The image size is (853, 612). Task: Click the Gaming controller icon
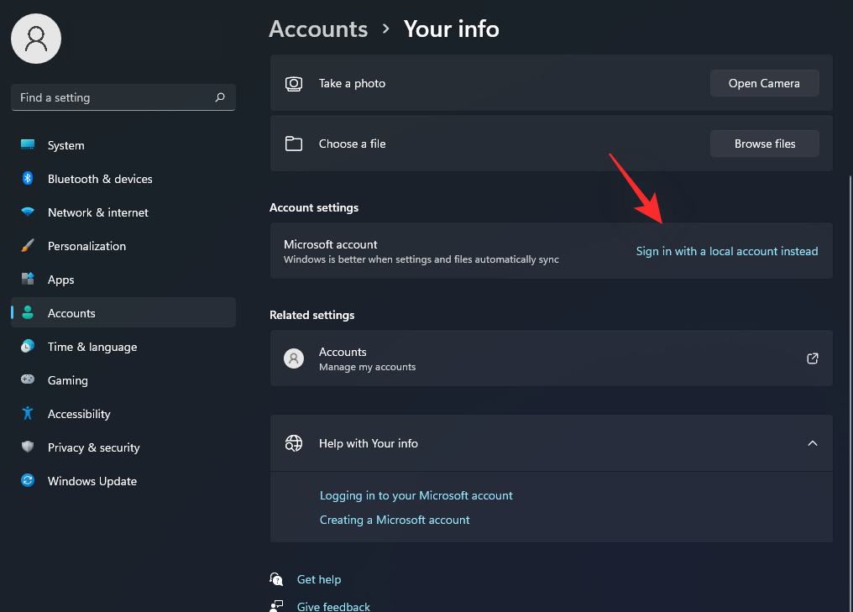[x=28, y=380]
